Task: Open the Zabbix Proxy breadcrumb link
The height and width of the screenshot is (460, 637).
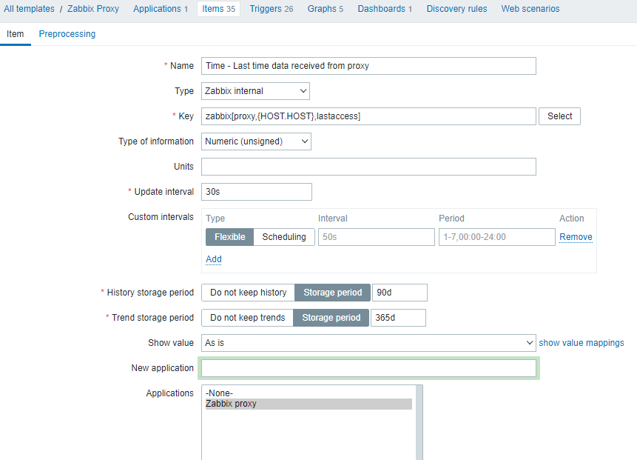Action: point(93,9)
